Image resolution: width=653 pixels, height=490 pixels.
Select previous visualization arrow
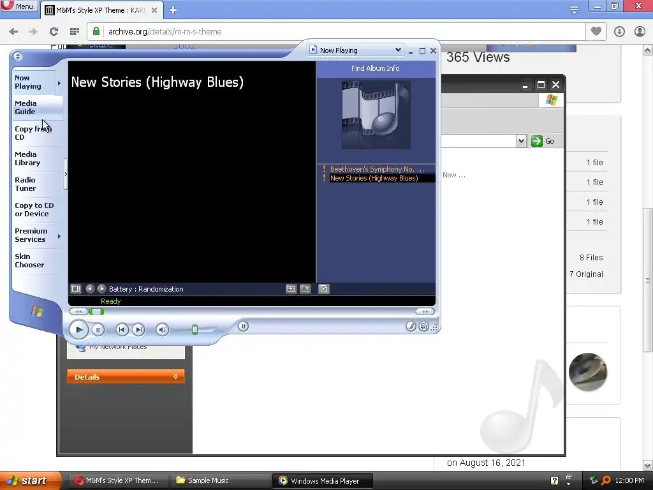click(89, 288)
